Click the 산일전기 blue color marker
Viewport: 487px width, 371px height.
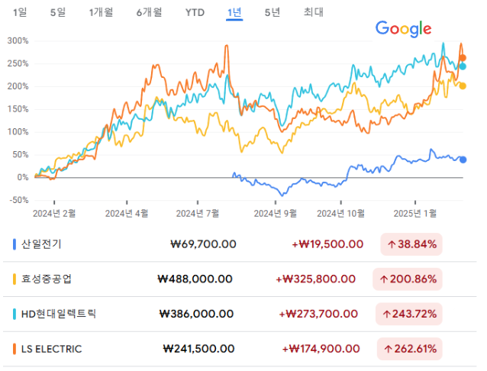click(x=15, y=244)
